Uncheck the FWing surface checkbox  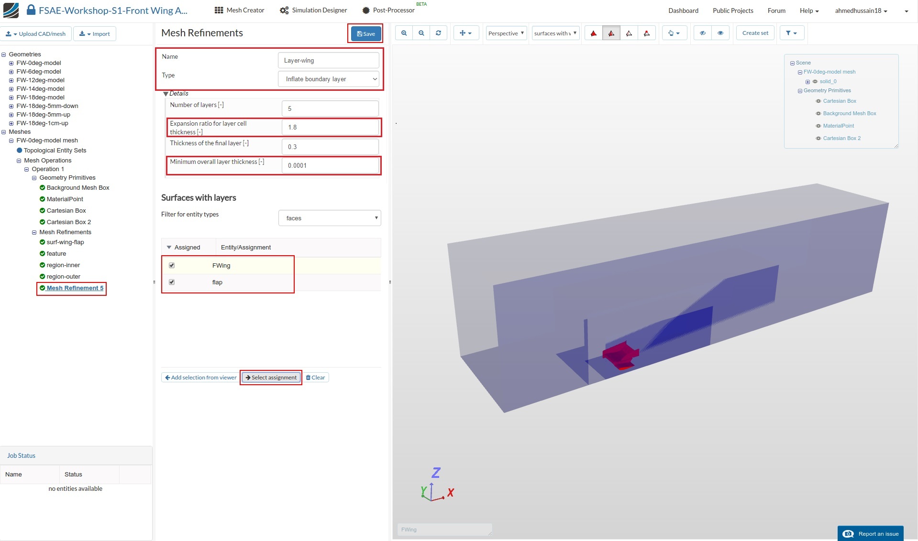tap(172, 265)
